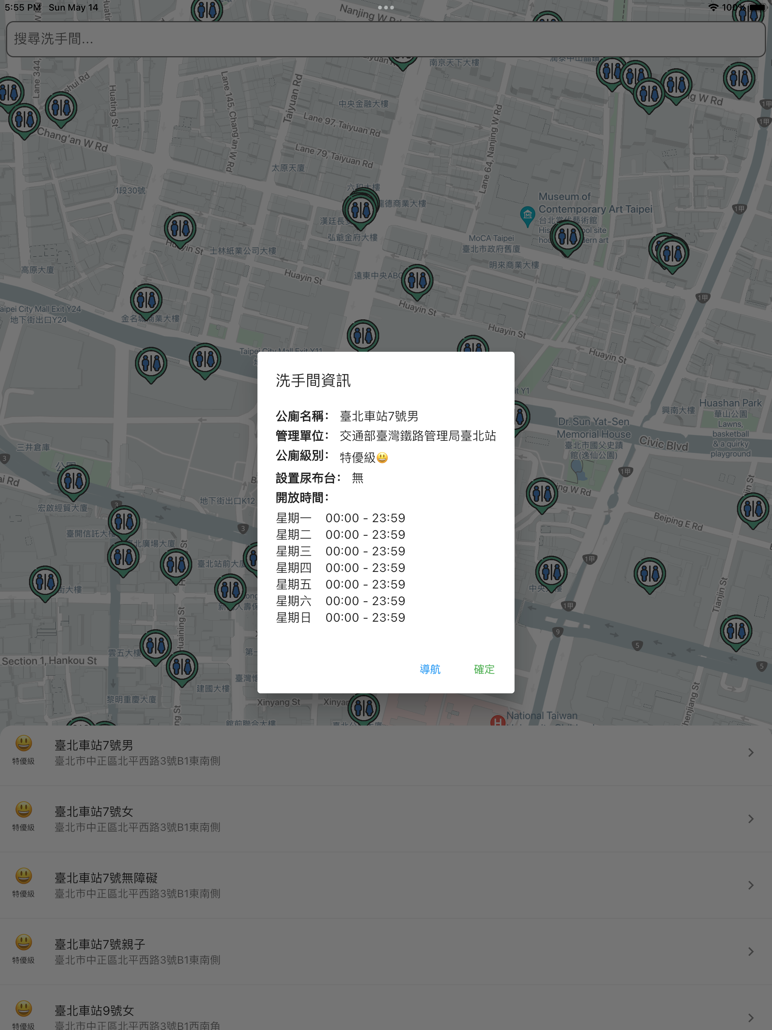Tap 交通部臺灣鐵路管理局臺北站 management text
Screen dimensions: 772x1030
click(x=418, y=436)
